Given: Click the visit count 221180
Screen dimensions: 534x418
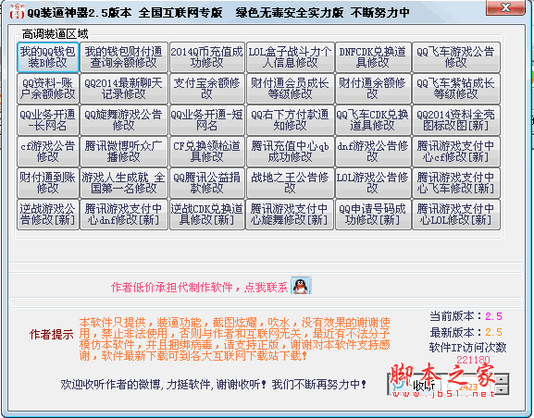Looking at the screenshot, I should (x=473, y=360).
